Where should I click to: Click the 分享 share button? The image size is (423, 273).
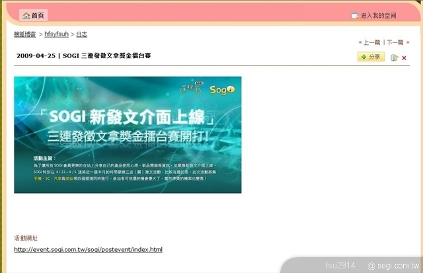371,57
